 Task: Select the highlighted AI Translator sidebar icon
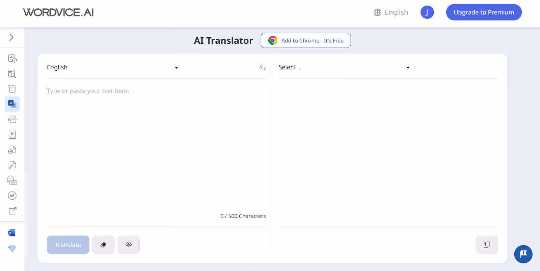12,104
